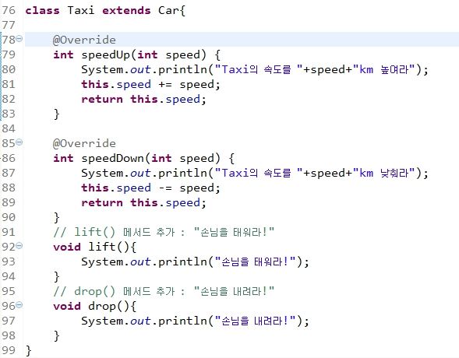Click the void keyword on line 96

(67, 307)
